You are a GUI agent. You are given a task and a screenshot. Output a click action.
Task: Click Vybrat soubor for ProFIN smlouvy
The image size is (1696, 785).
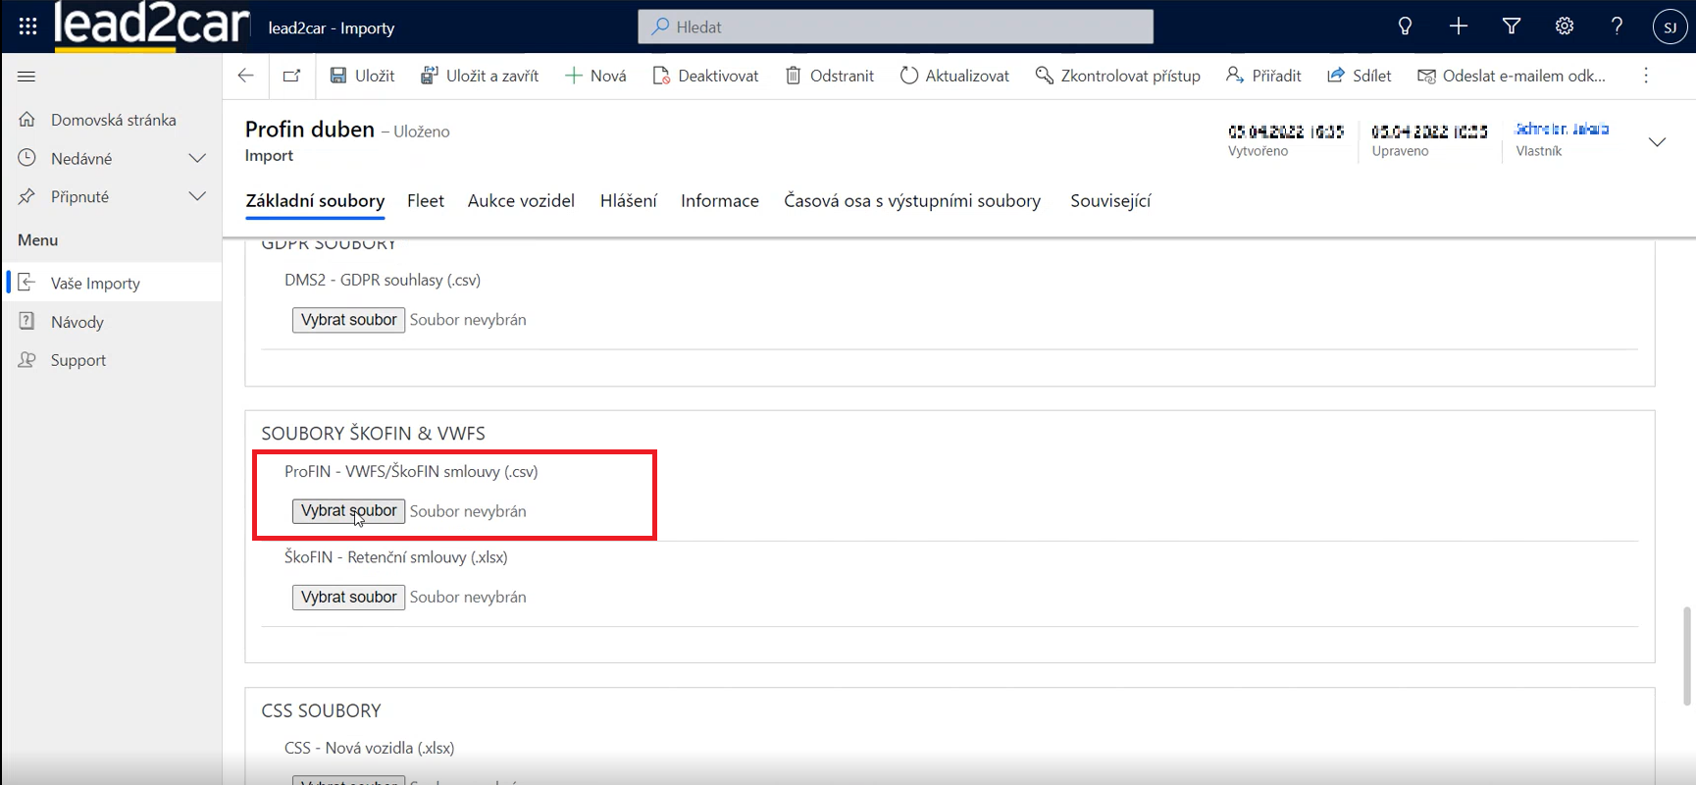coord(348,511)
